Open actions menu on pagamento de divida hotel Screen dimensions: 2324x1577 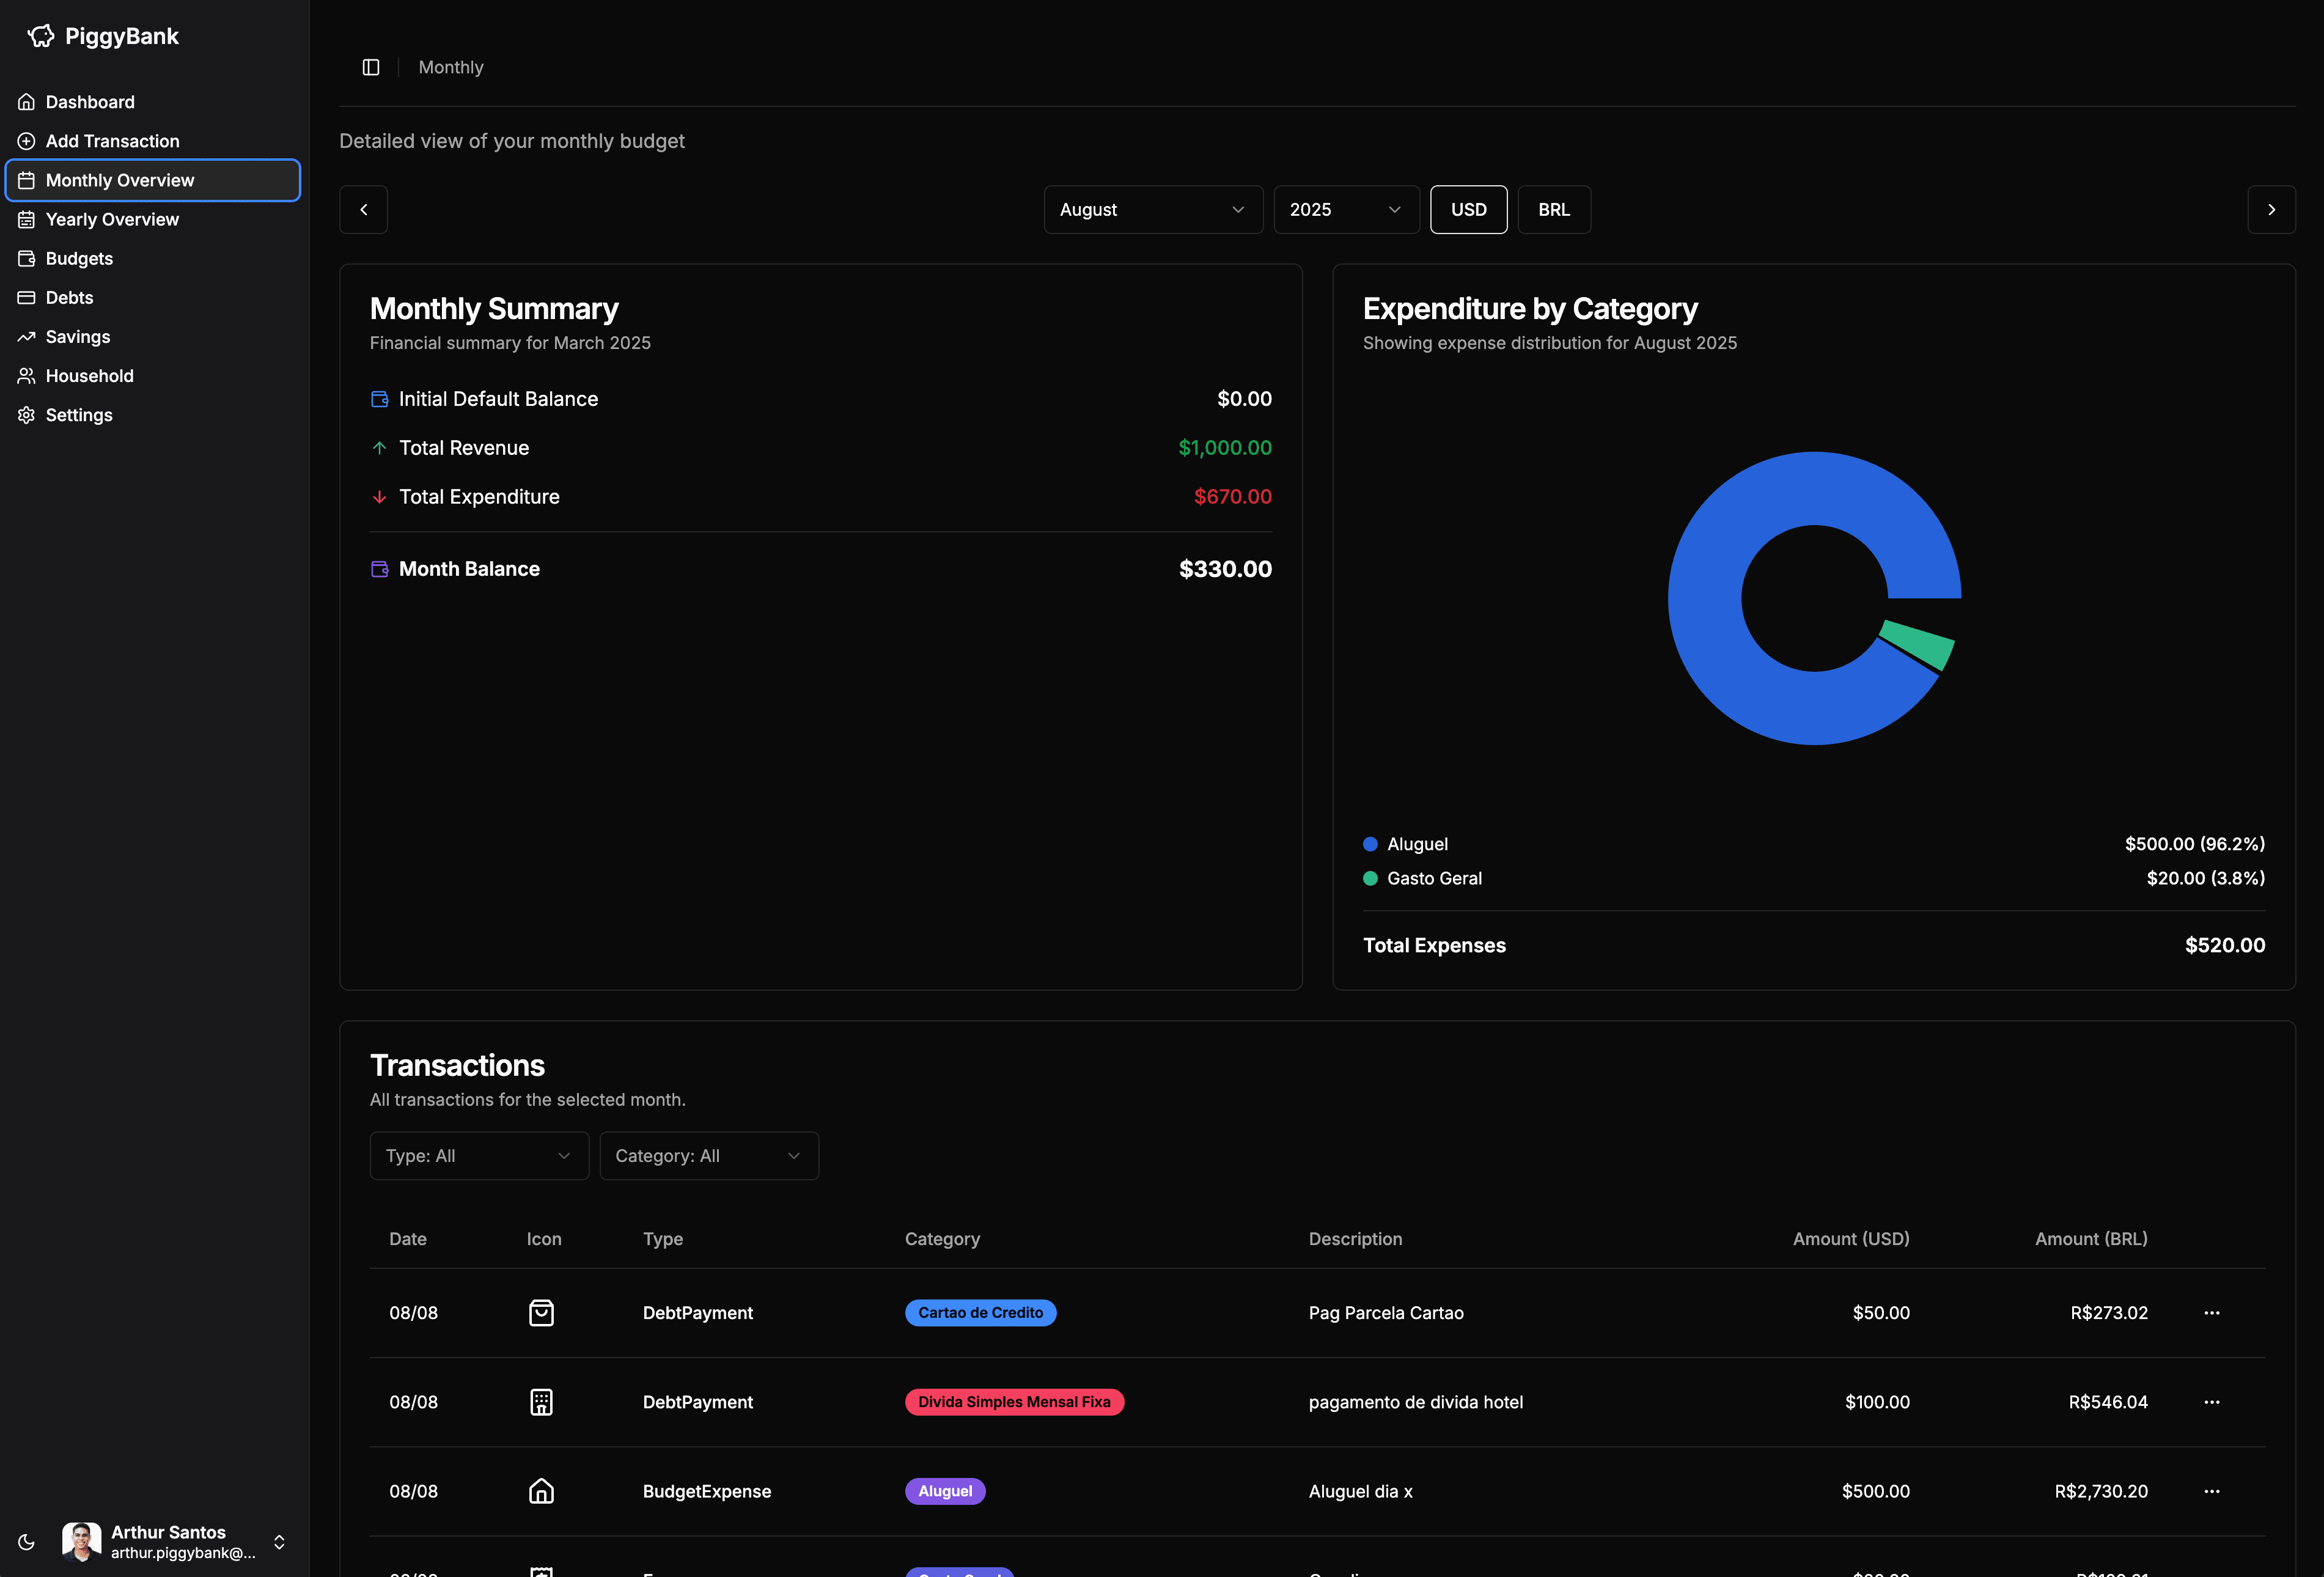coord(2212,1402)
